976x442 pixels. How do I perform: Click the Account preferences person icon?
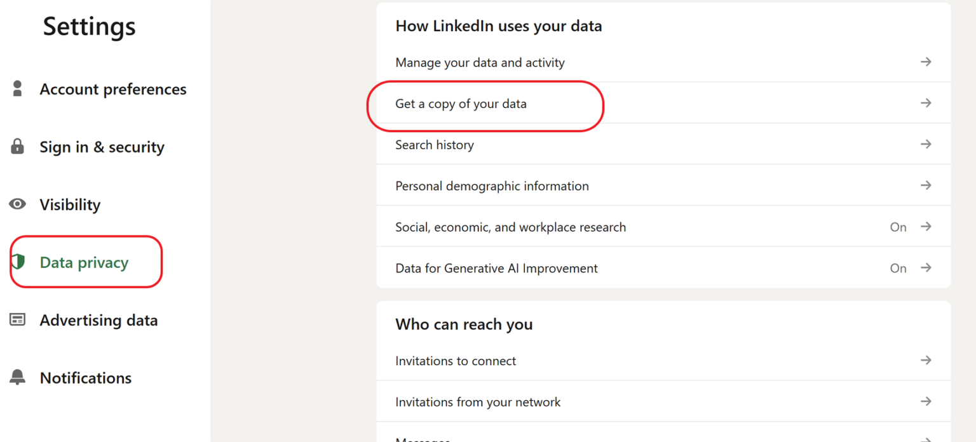(18, 89)
